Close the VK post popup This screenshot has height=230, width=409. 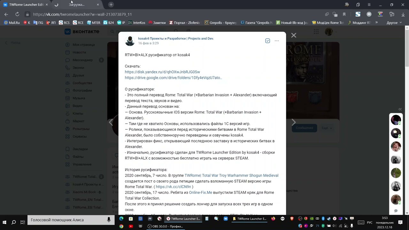coord(294,35)
